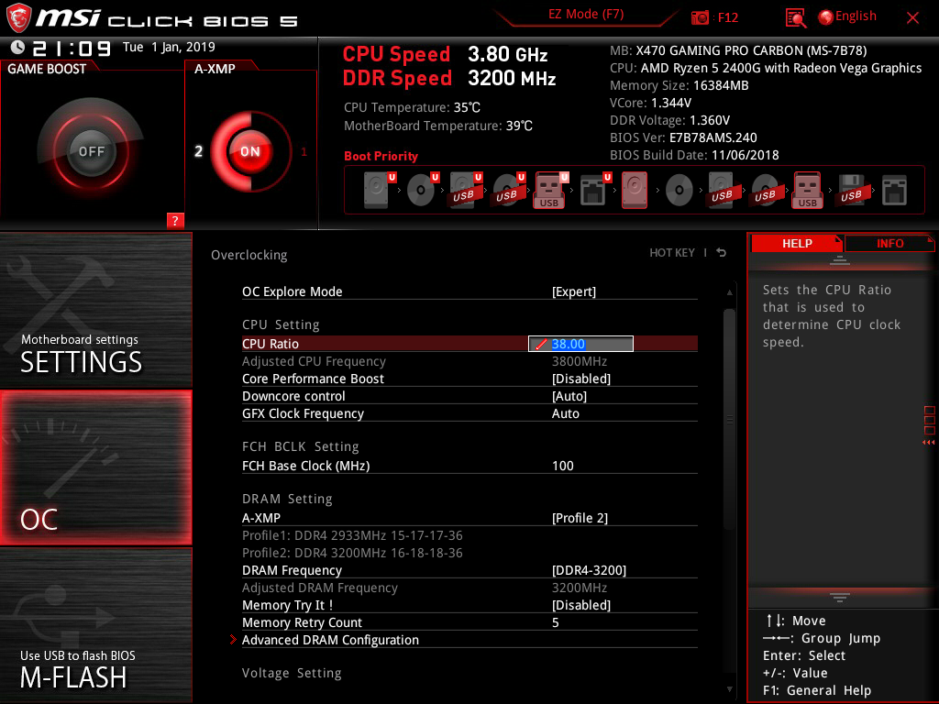Click the date Tue 1 Jan, 2019

point(169,47)
